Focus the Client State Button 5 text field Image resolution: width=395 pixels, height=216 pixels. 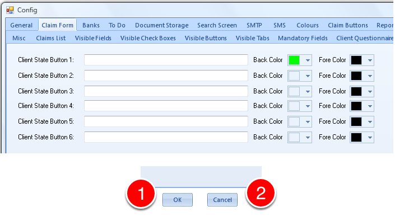pyautogui.click(x=166, y=121)
